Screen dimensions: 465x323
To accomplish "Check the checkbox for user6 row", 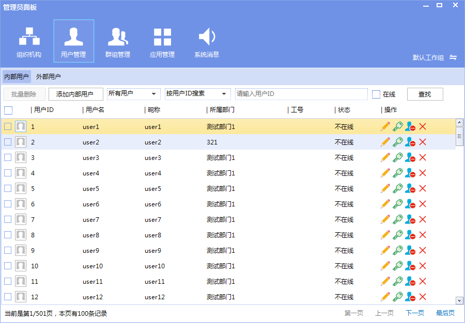I will coord(8,204).
